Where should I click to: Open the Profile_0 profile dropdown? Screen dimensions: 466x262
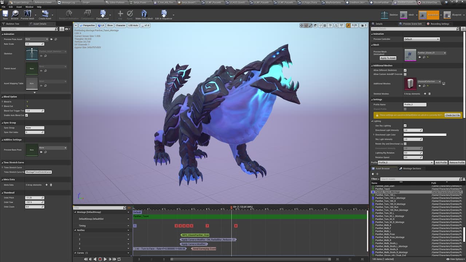406,163
